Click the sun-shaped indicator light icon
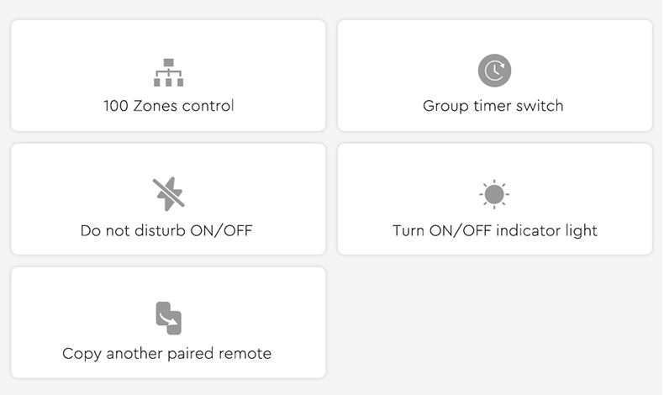664x395 pixels. pyautogui.click(x=494, y=195)
